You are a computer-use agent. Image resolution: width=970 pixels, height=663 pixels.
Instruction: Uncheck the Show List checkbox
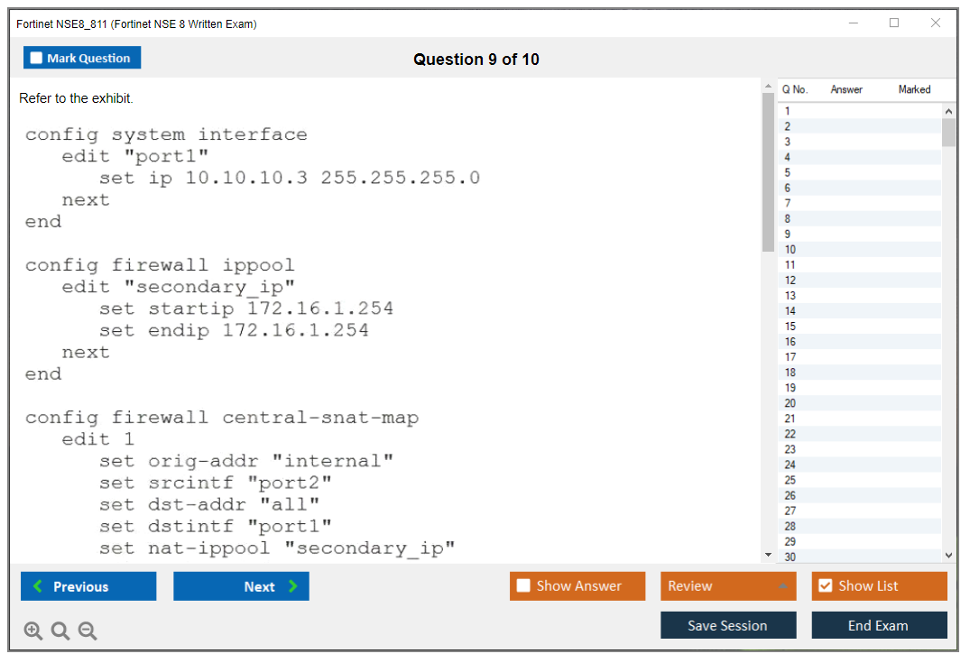coord(825,586)
